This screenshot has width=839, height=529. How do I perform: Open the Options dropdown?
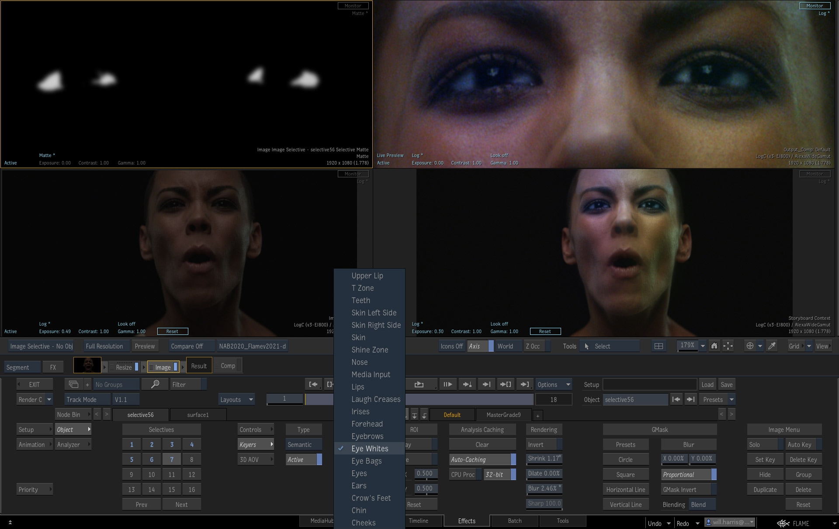click(553, 385)
